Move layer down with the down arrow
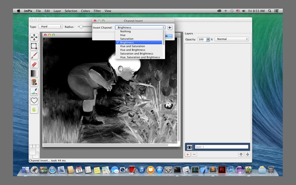Viewport: 296px width, 185px height. point(248,154)
